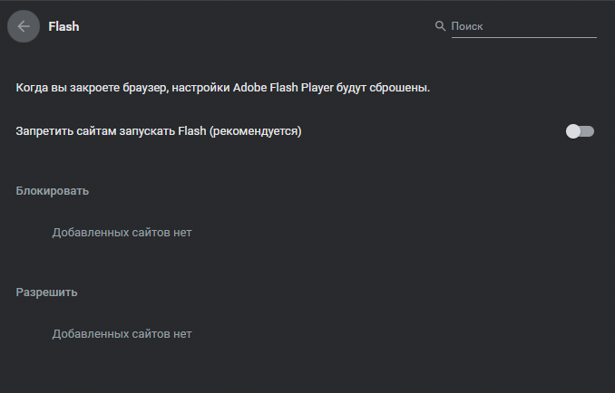Click the word запускать in the toggle label
Viewport: 615px width, 393px height.
point(148,131)
